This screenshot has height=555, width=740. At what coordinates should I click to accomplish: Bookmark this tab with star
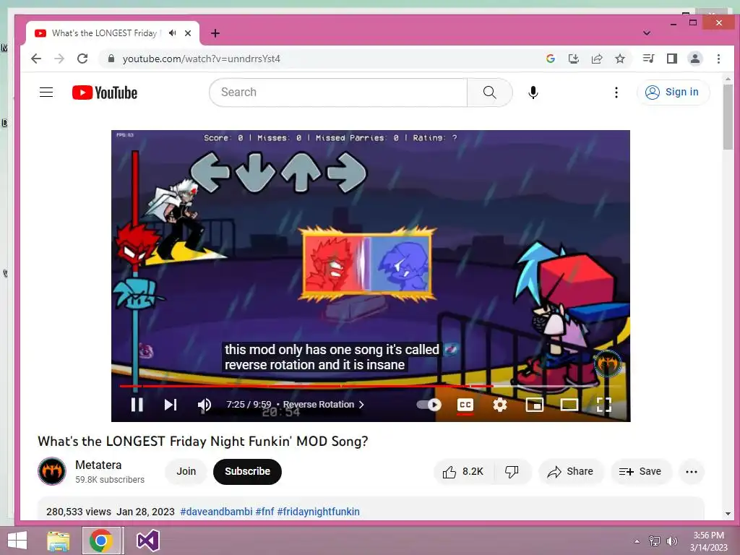(x=619, y=59)
